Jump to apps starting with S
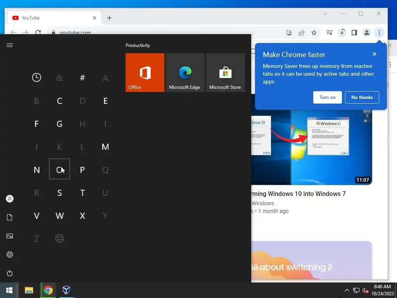The width and height of the screenshot is (397, 298). [x=59, y=193]
